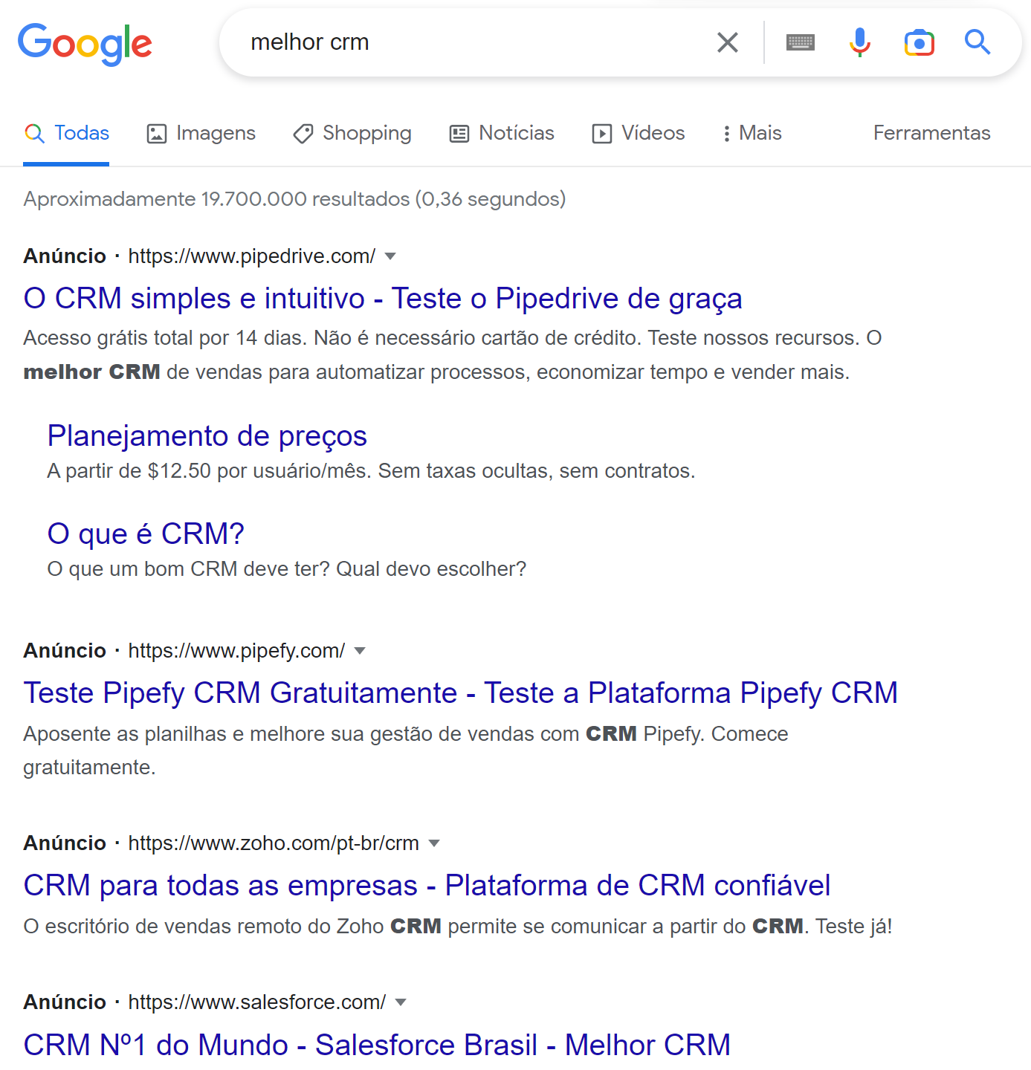1031x1070 pixels.
Task: Open Teste Pipefy CRM Gratuitamente link
Action: click(461, 693)
